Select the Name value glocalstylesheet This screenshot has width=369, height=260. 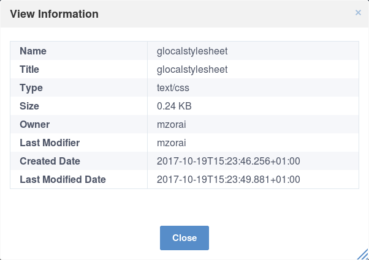coord(192,51)
